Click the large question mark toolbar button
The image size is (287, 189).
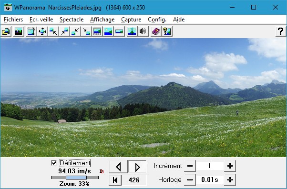point(281,31)
